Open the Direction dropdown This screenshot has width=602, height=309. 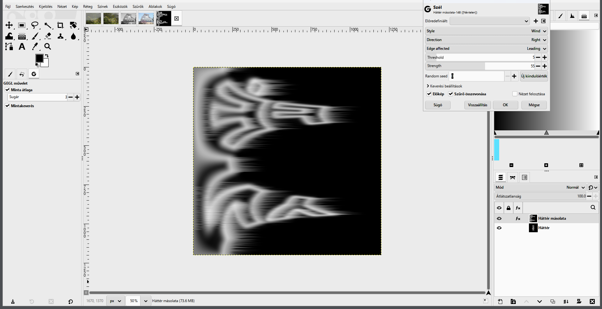point(486,40)
